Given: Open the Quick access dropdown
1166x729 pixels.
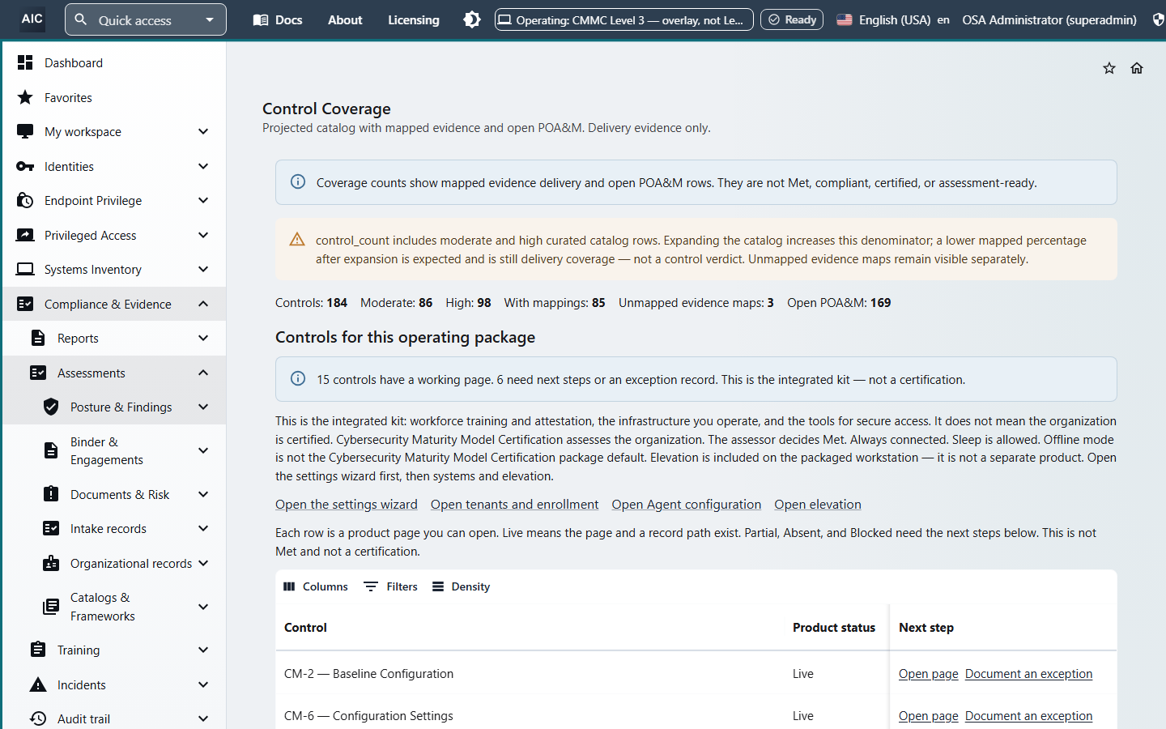Looking at the screenshot, I should point(146,19).
